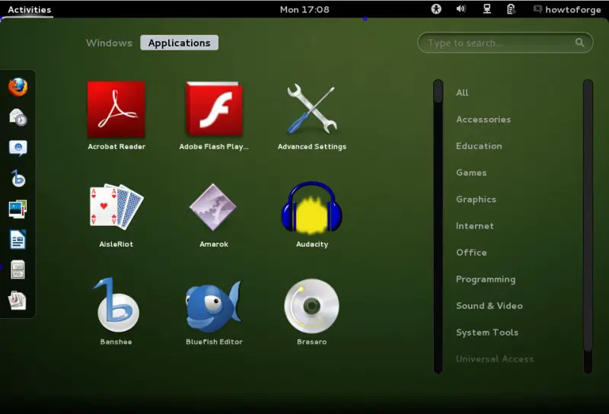Screen dimensions: 609x414
Task: Filter by Graphics category
Action: point(477,199)
